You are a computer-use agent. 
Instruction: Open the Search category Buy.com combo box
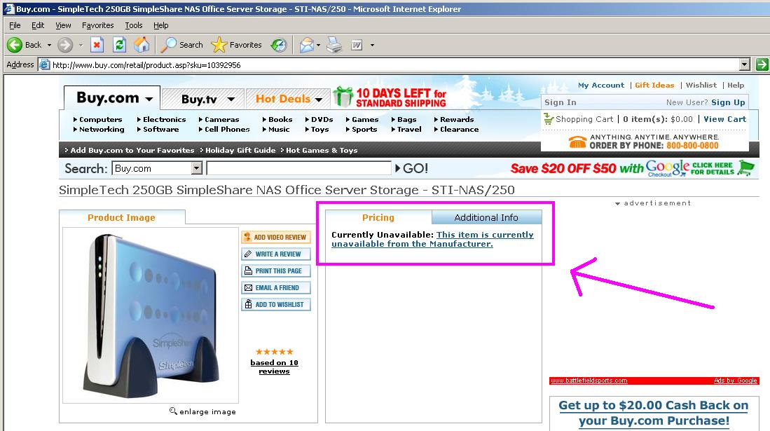pos(157,169)
